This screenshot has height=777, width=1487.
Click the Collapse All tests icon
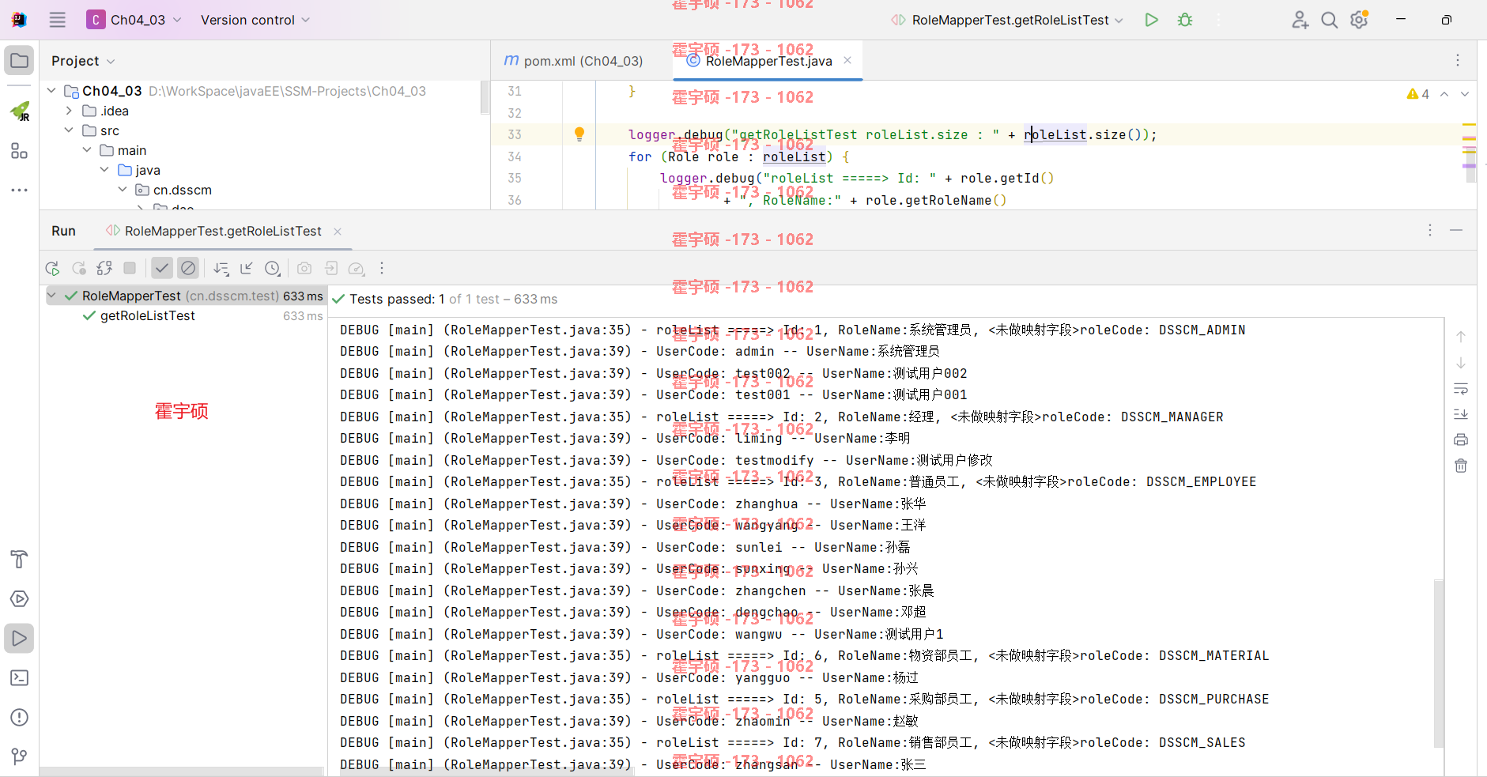[x=247, y=269]
